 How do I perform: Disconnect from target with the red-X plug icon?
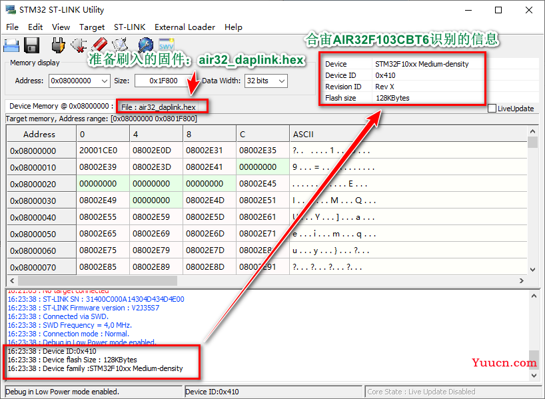[x=79, y=45]
